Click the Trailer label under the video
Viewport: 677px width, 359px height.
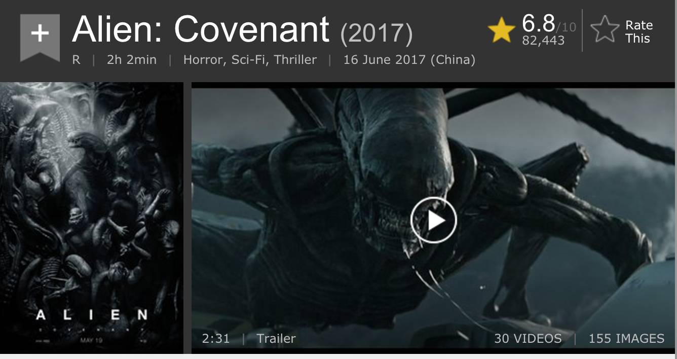point(276,338)
